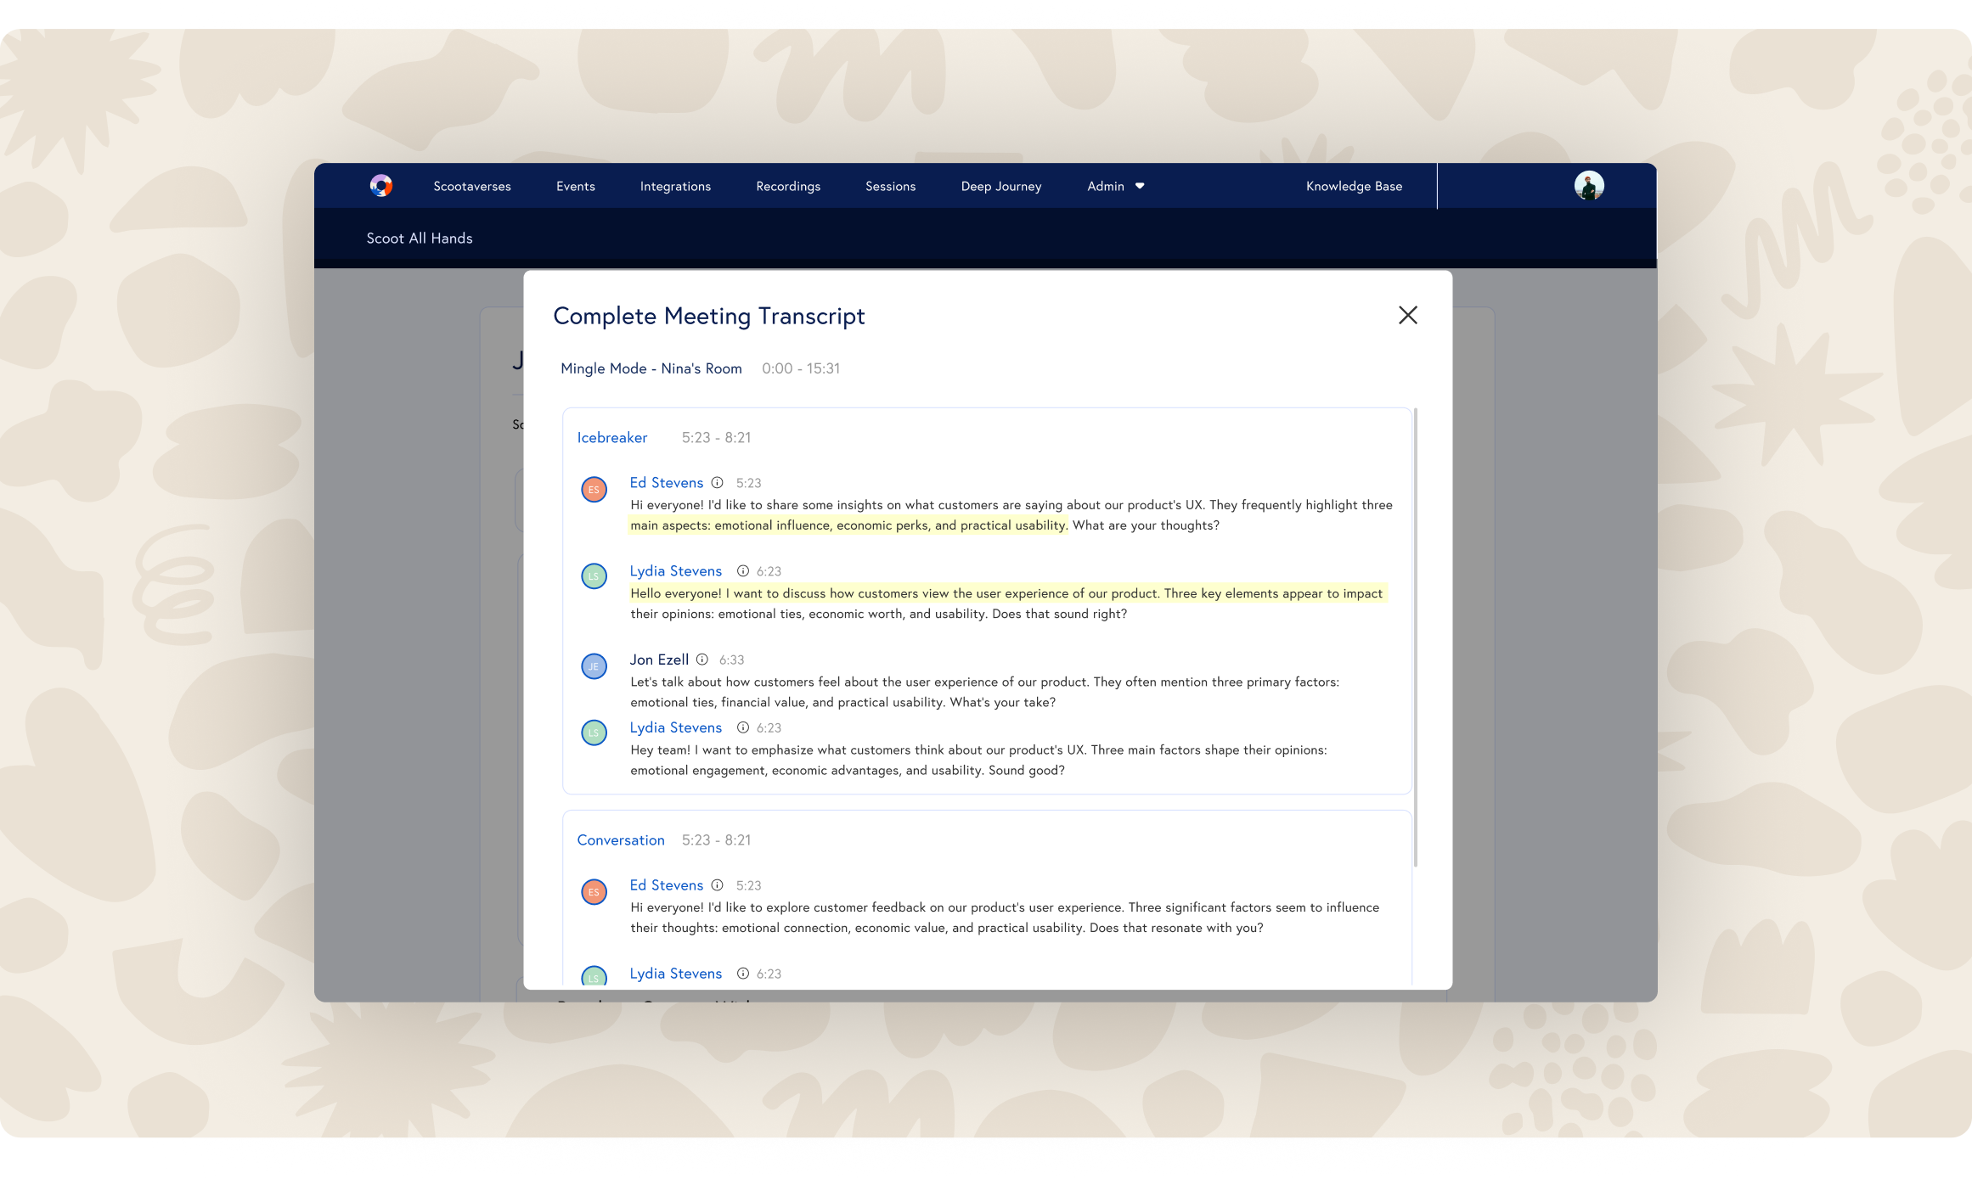Click info icon by Ed Stevens in Conversation
The height and width of the screenshot is (1179, 1972).
click(717, 885)
